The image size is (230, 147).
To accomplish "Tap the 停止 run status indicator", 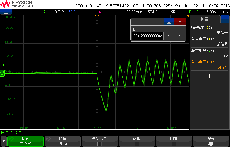I will point(175,12).
